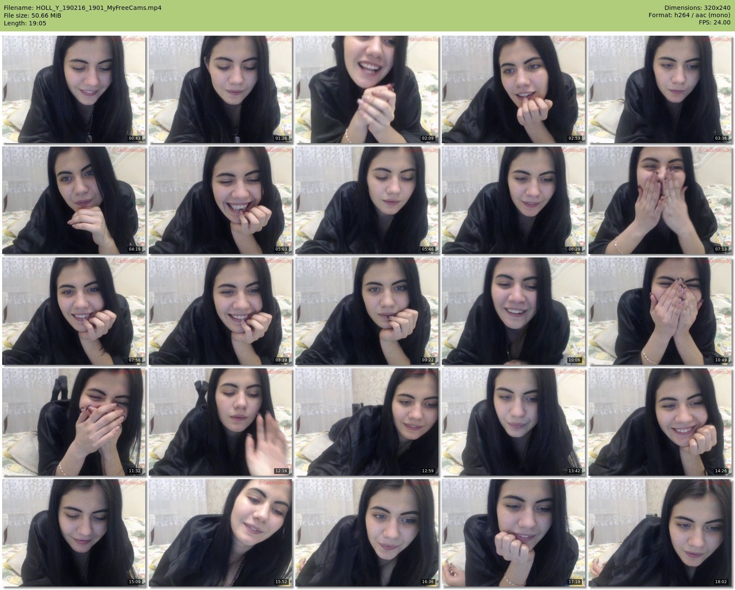Viewport: 735px width, 590px height.
Task: Open the frame marked 01:26
Action: pos(220,89)
